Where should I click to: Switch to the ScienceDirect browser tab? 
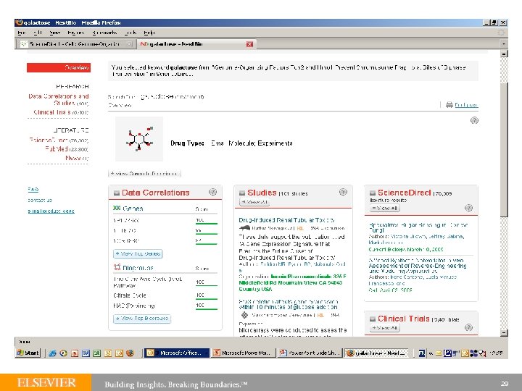pyautogui.click(x=75, y=44)
